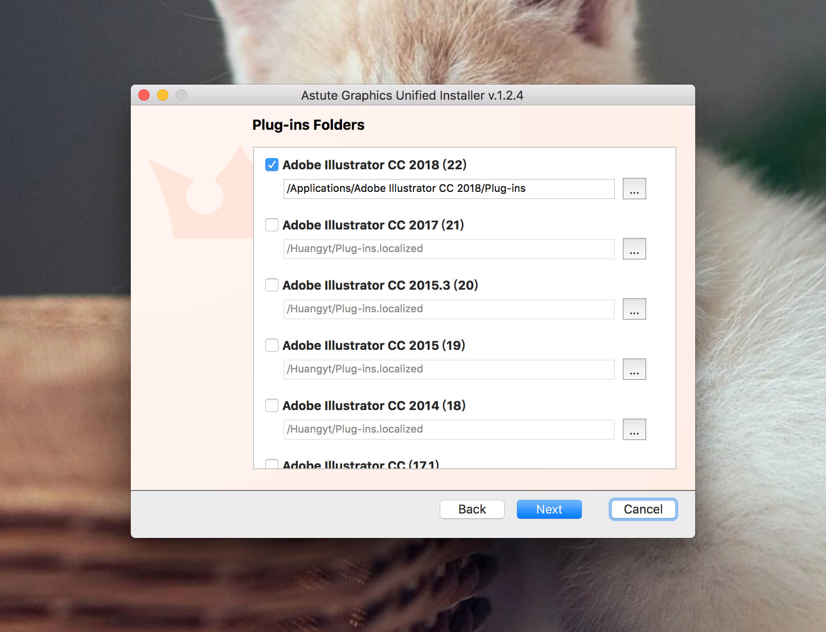Viewport: 826px width, 632px height.
Task: Click the Adobe Illustrator CC 2017 (21) label
Action: pos(373,225)
